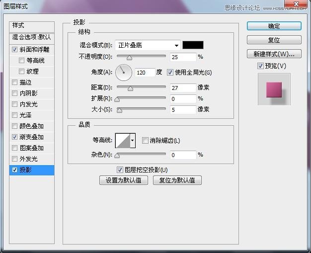Toggle the 光泽 checkbox
The image size is (311, 253).
pyautogui.click(x=14, y=115)
